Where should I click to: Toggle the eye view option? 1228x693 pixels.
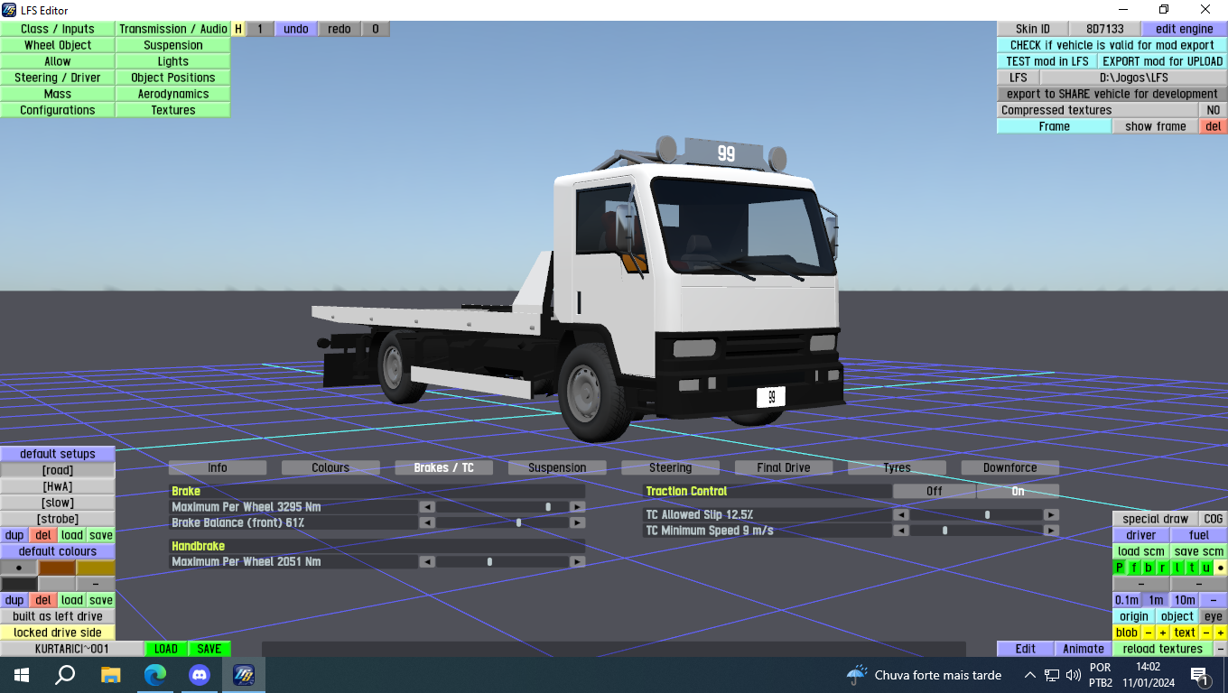(x=1214, y=617)
